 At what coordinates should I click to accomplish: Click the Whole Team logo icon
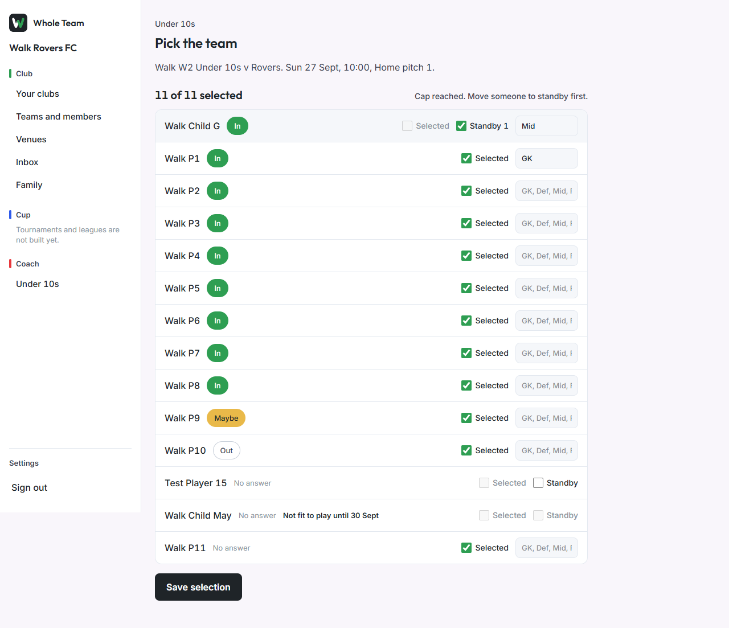[x=18, y=23]
